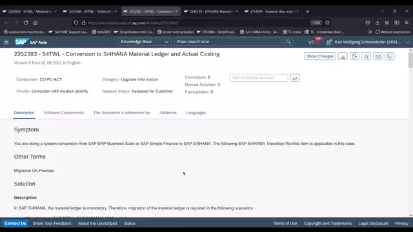Open browser library icon

tap(387, 23)
